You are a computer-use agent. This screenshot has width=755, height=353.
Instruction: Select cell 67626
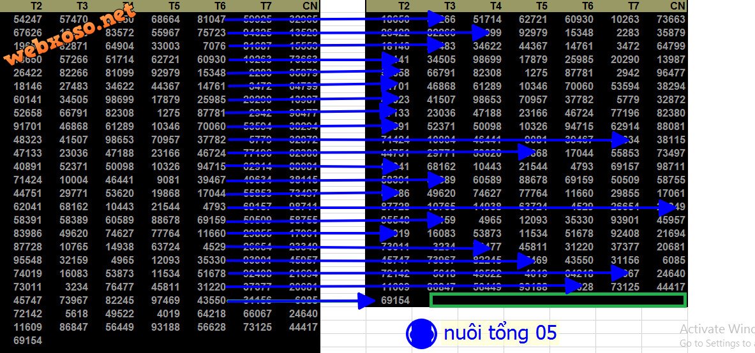click(28, 33)
